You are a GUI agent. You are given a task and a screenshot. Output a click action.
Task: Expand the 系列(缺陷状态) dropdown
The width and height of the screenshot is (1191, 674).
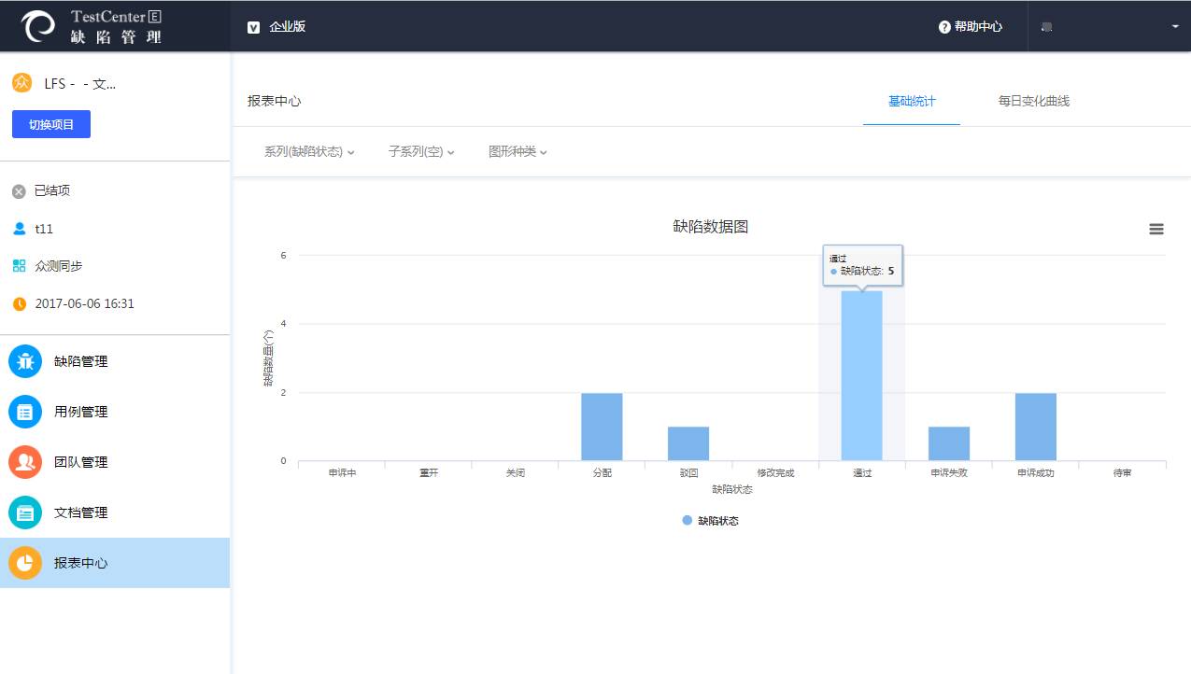click(x=309, y=151)
